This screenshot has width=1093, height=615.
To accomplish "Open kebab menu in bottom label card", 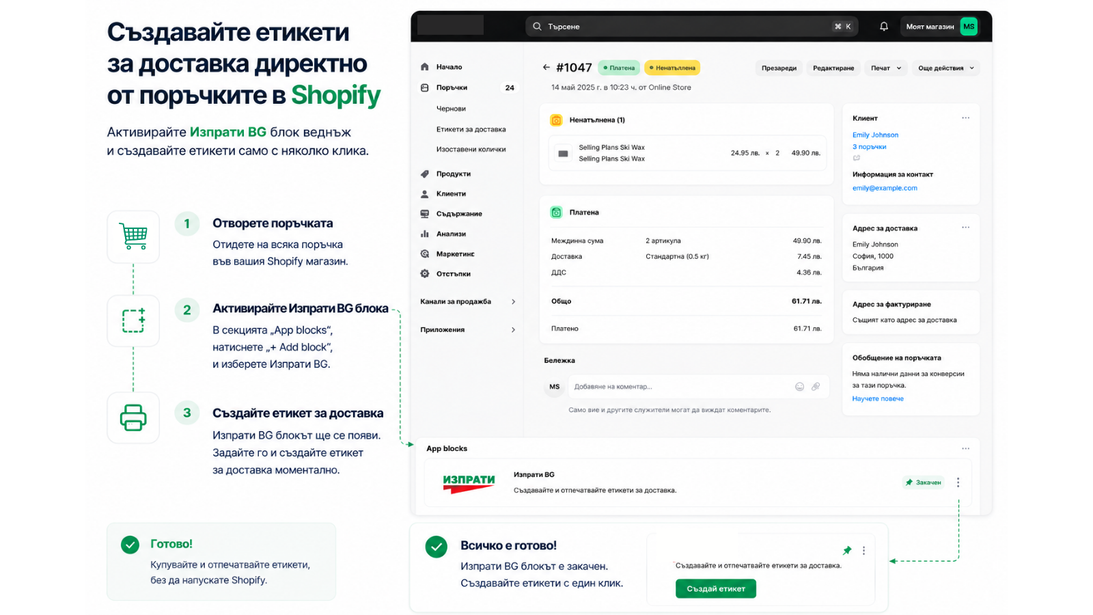I will click(863, 551).
